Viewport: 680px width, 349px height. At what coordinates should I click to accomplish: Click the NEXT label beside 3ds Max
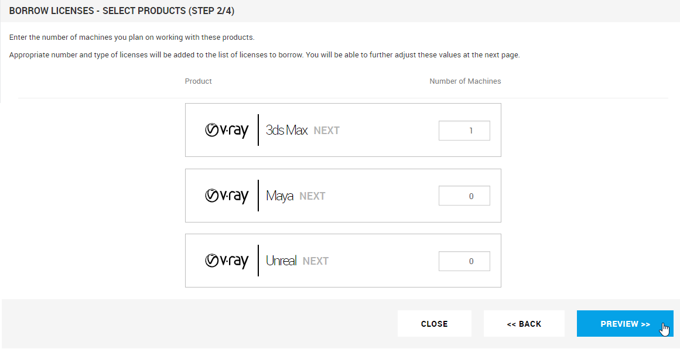pos(326,131)
